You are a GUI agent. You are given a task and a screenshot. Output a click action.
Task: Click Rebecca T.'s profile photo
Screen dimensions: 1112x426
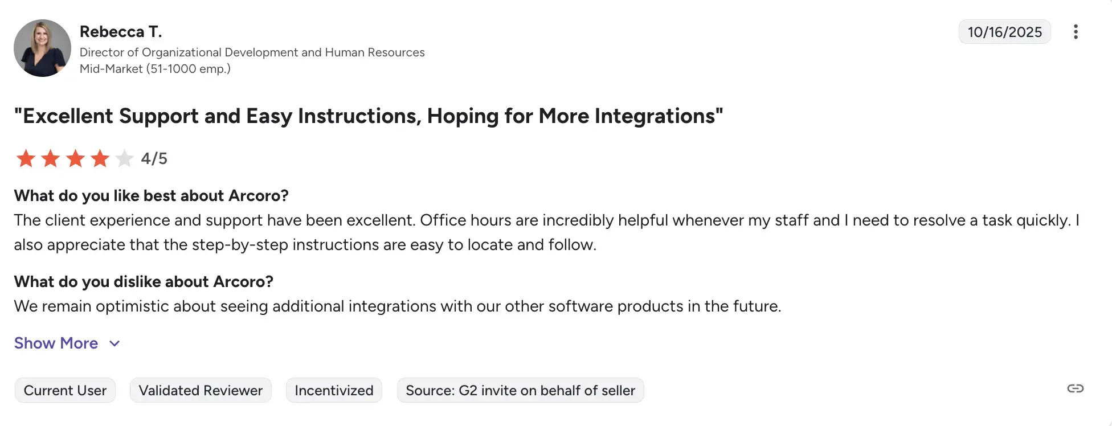click(42, 48)
